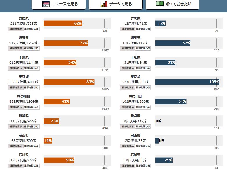
Task: Close trend for 埼玉県 917床使用/1267床 row
Action: tap(31, 49)
